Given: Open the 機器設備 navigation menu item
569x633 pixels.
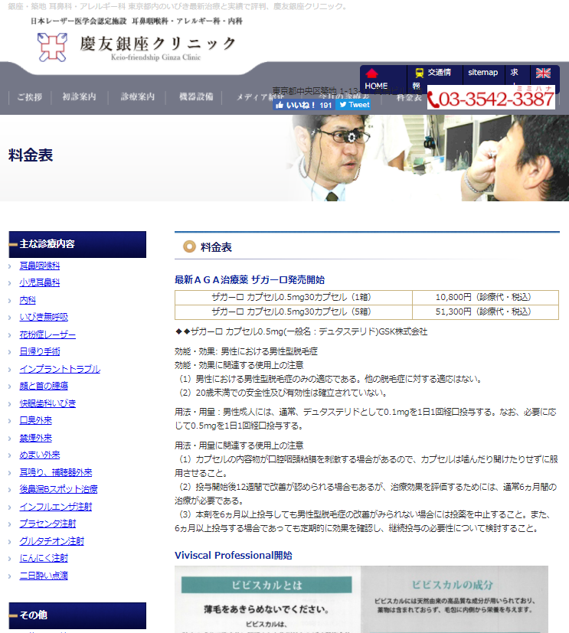Looking at the screenshot, I should (x=196, y=97).
